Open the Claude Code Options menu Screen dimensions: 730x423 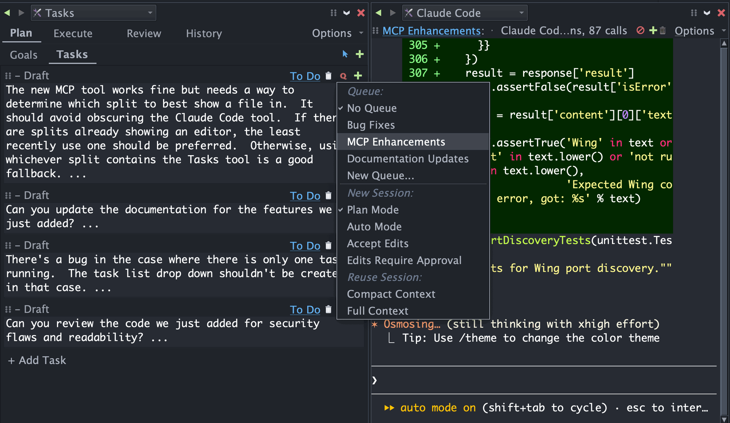pyautogui.click(x=700, y=31)
